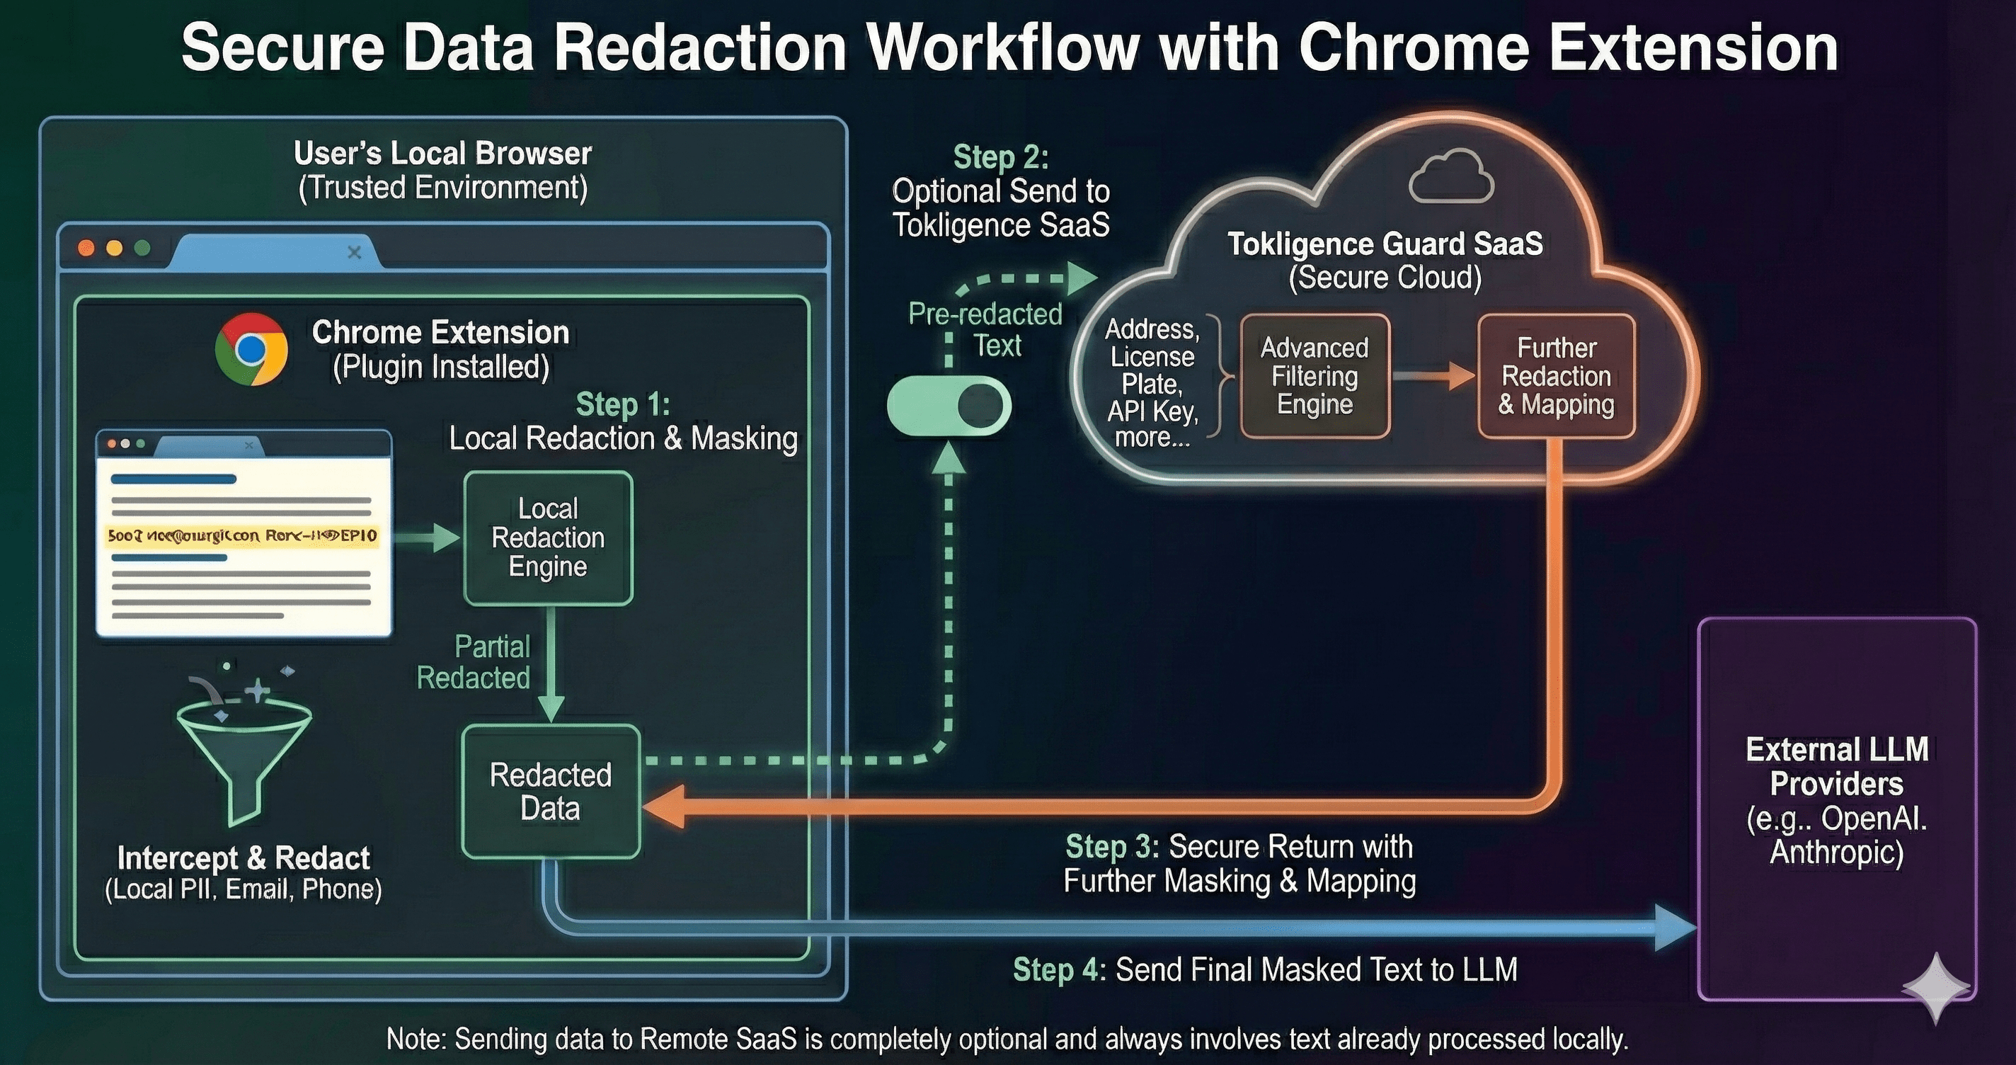
Task: Click the External LLM Providers panel
Action: tap(1836, 807)
